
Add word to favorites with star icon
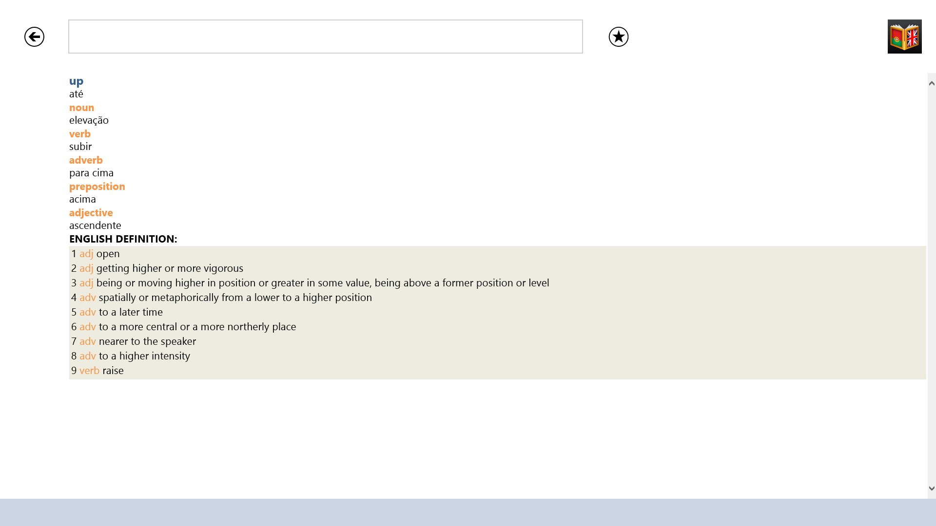[x=618, y=37]
